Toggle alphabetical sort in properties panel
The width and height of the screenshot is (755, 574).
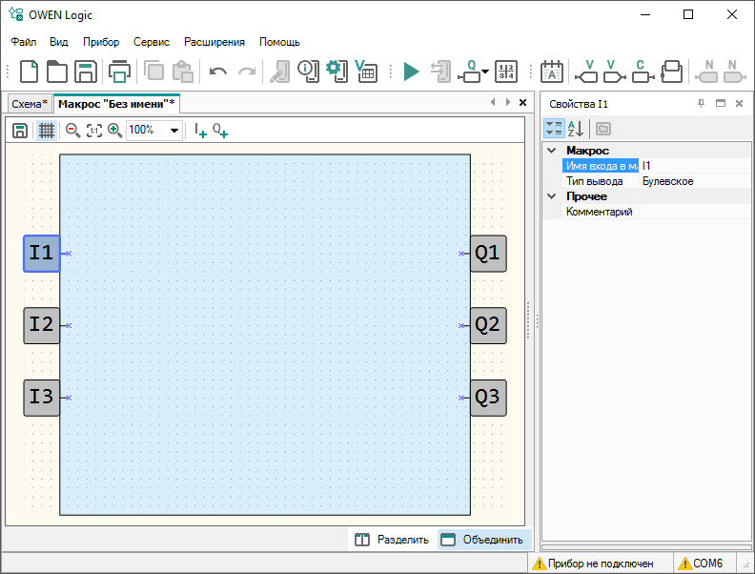click(x=576, y=129)
